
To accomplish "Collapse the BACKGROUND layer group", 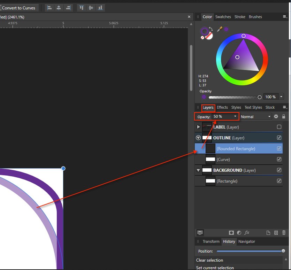I will click(x=198, y=170).
